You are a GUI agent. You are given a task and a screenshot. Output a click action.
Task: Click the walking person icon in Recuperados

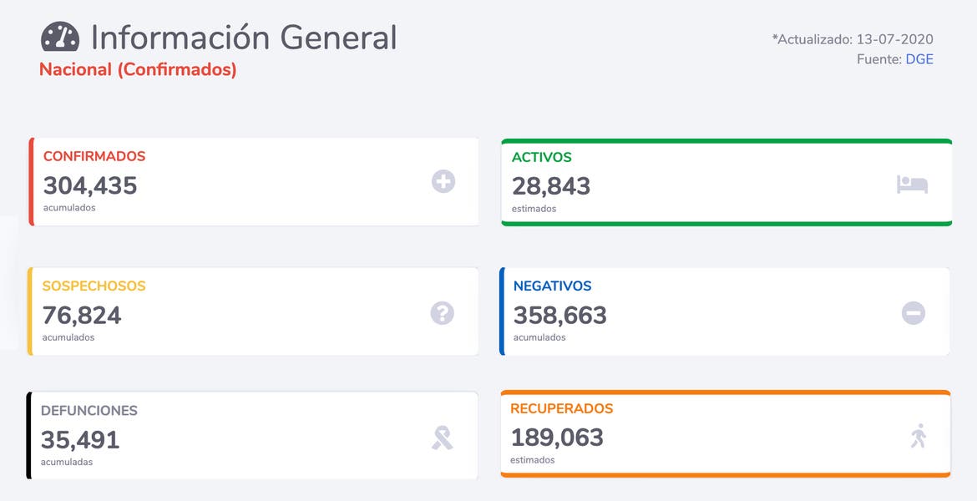(919, 436)
